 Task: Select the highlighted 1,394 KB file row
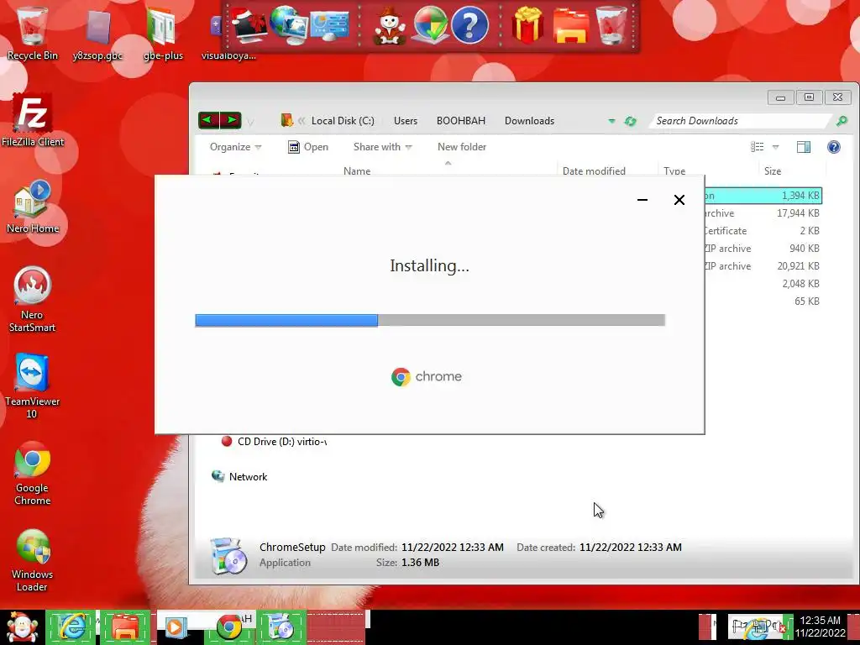click(x=763, y=195)
